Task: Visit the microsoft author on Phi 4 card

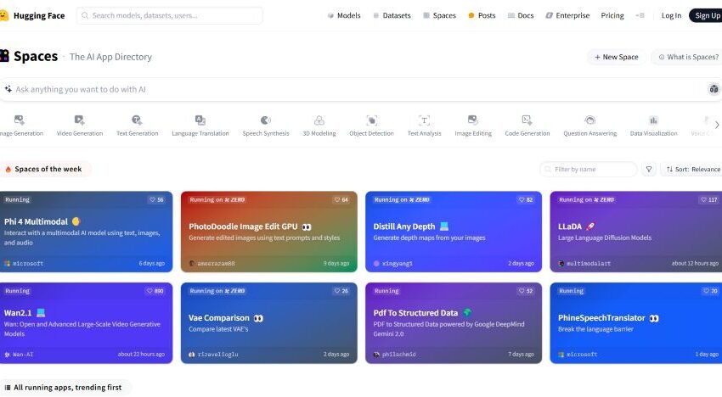Action: click(24, 264)
